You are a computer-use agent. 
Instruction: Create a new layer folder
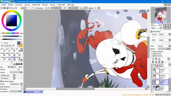tap(159, 59)
